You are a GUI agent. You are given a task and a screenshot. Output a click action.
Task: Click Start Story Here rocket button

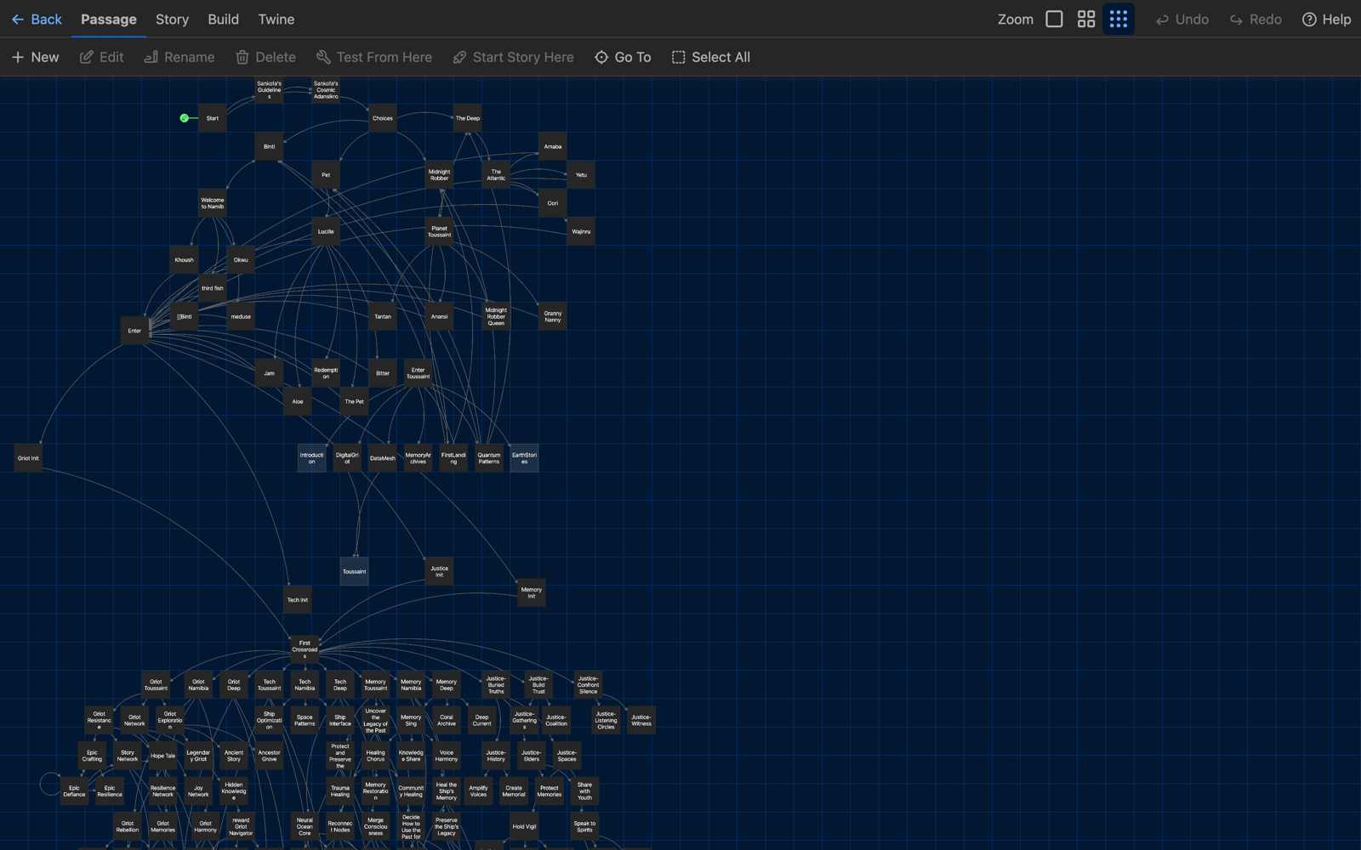[x=513, y=57]
